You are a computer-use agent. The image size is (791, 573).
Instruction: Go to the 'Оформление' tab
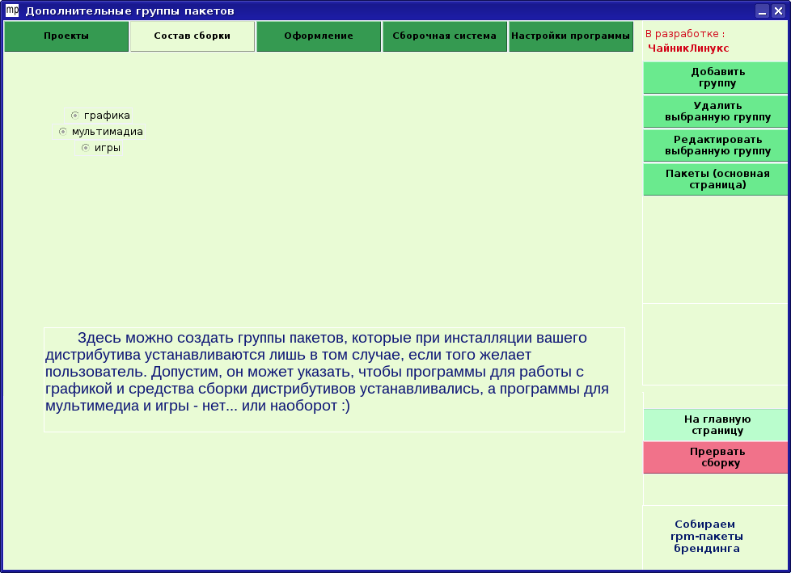point(319,36)
